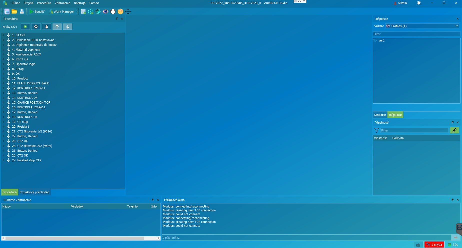The height and width of the screenshot is (248, 462).
Task: Open the Väzba Profiles (1) dropdown
Action: click(422, 26)
